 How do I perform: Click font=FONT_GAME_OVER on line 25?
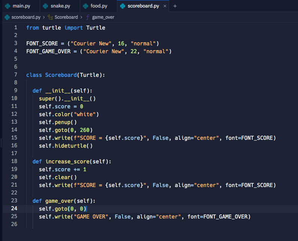(217, 217)
